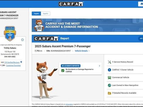
Task: Click '7 Detailed Records Available' text
Action: pos(124,93)
